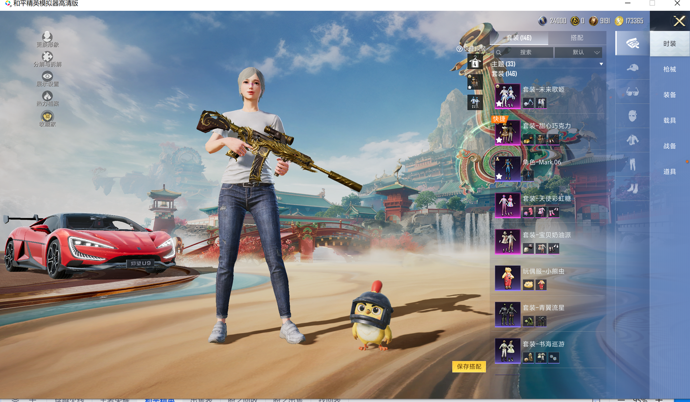Expand the 主题 (33) section arrow

(601, 64)
